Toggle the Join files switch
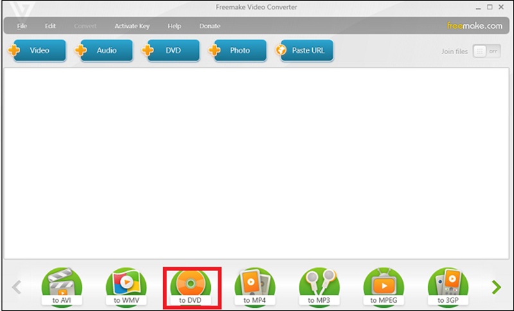The width and height of the screenshot is (514, 311). (487, 51)
